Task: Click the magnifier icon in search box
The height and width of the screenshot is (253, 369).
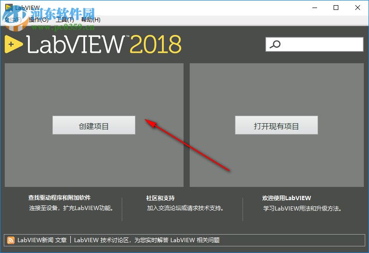Action: (275, 44)
